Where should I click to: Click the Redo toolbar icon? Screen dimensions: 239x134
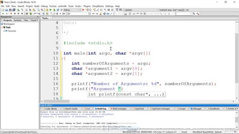point(22,10)
